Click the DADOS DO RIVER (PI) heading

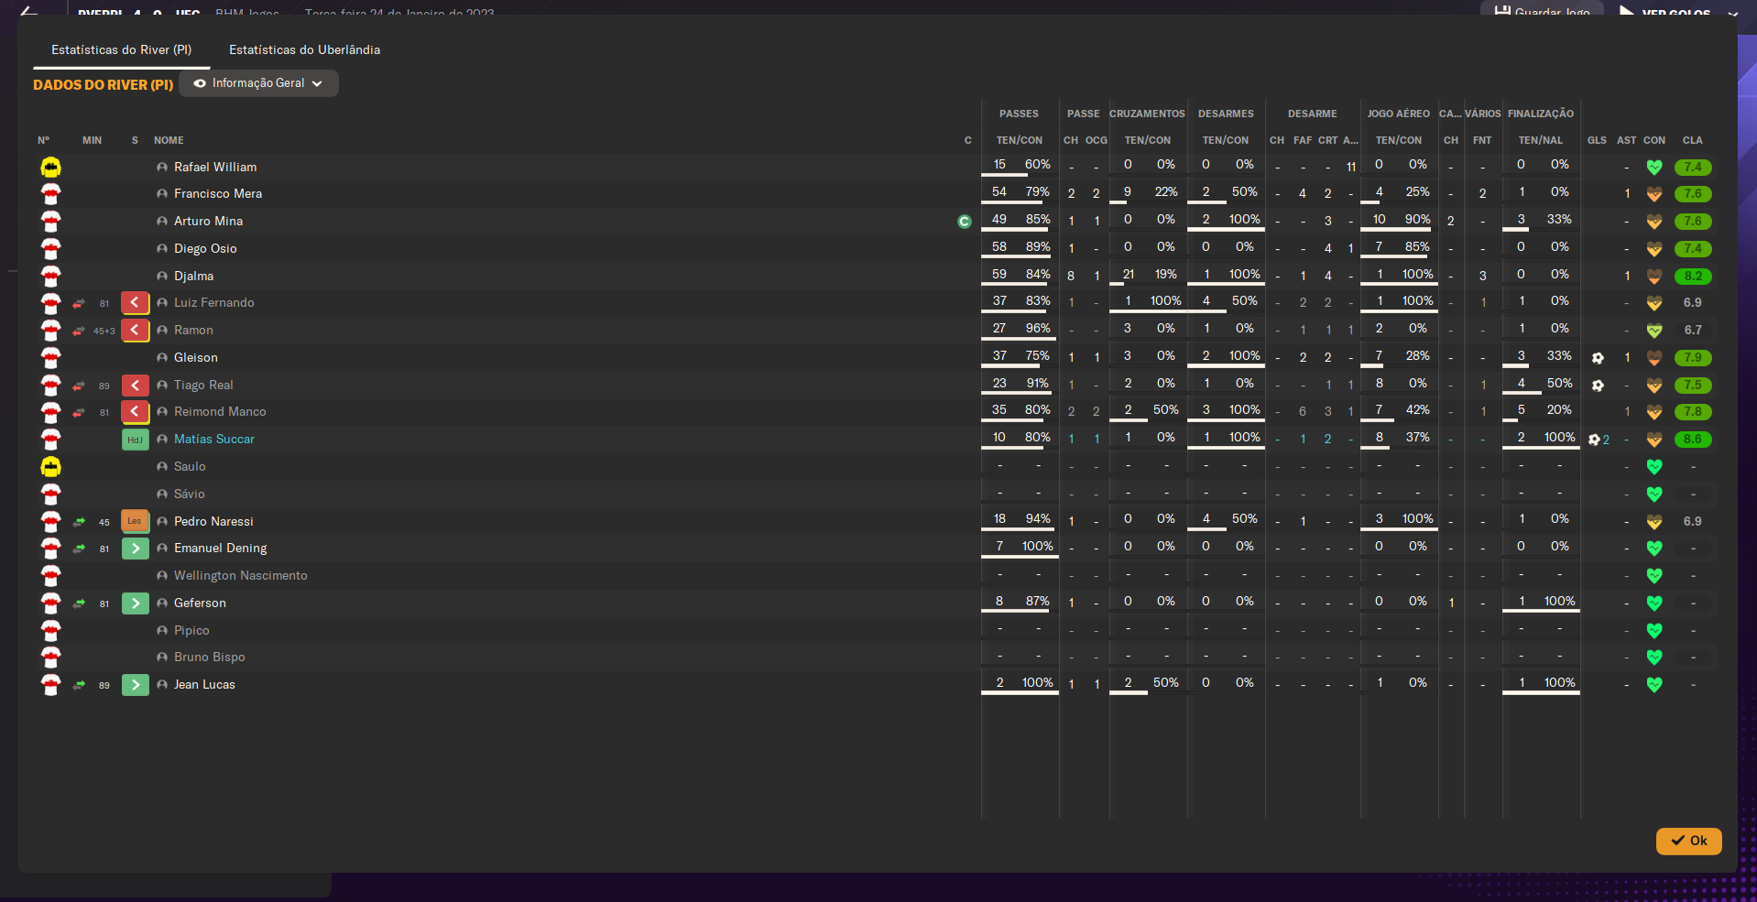[x=104, y=84]
